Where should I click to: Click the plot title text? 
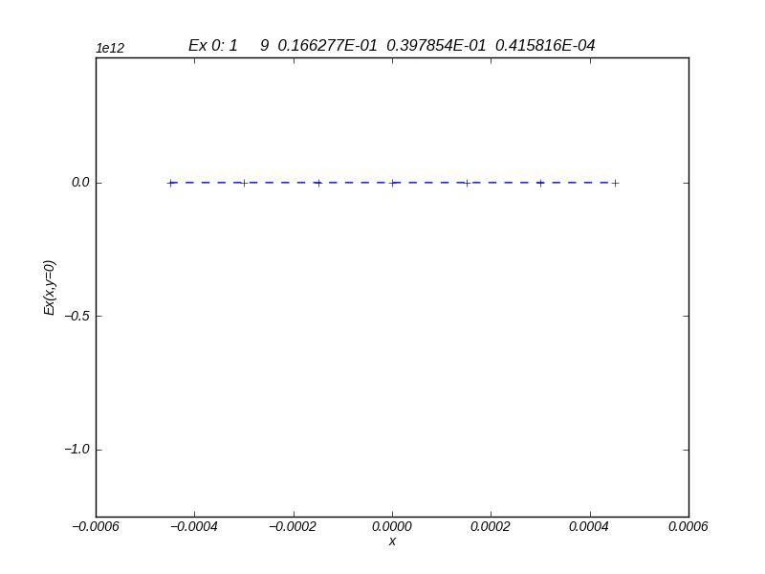coord(391,46)
